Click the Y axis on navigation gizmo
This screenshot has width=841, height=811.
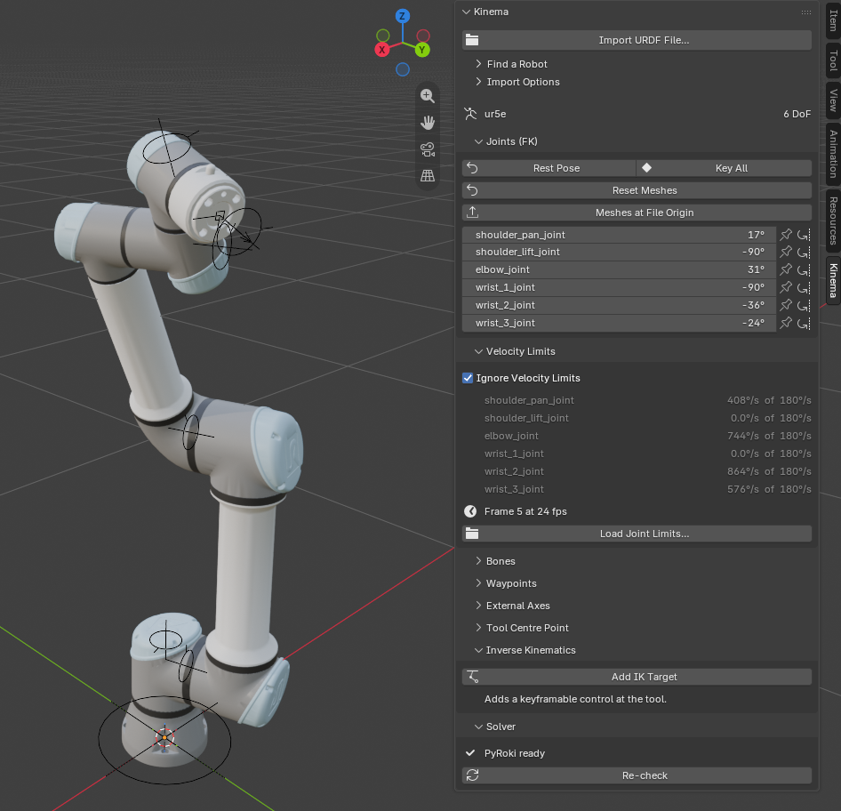(x=422, y=50)
